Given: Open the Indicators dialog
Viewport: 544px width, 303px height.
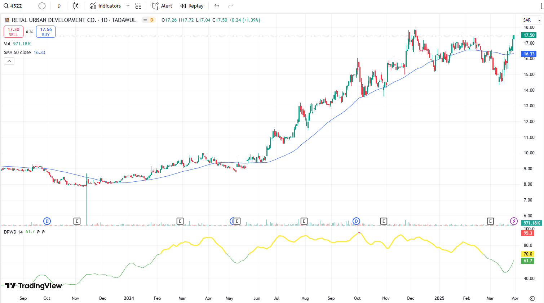Looking at the screenshot, I should pyautogui.click(x=105, y=6).
